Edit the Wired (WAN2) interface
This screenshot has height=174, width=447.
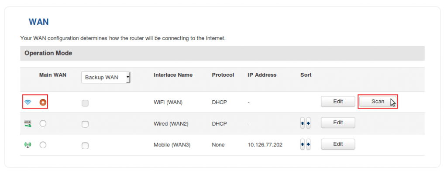(338, 123)
